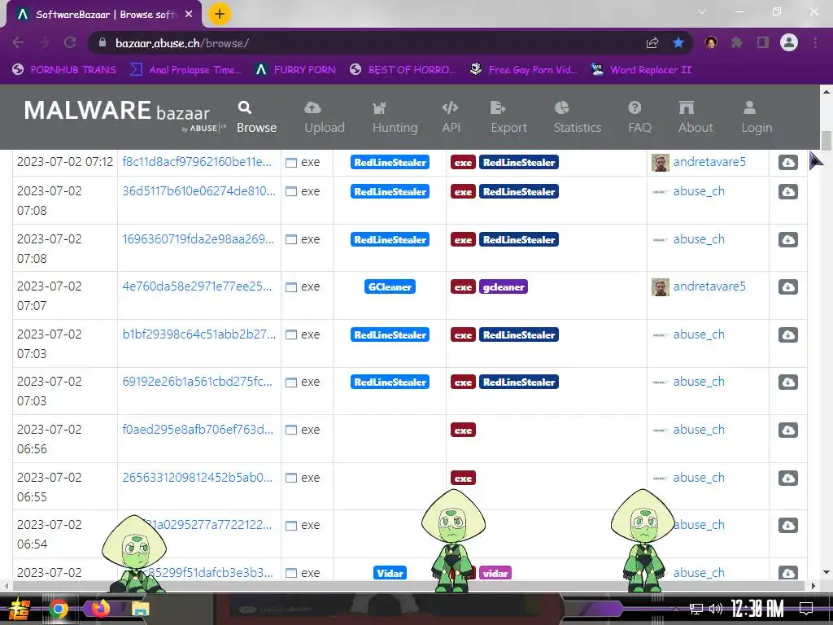Click the horizontal scrollbar at page bottom
This screenshot has height=625, width=833.
coord(408,586)
